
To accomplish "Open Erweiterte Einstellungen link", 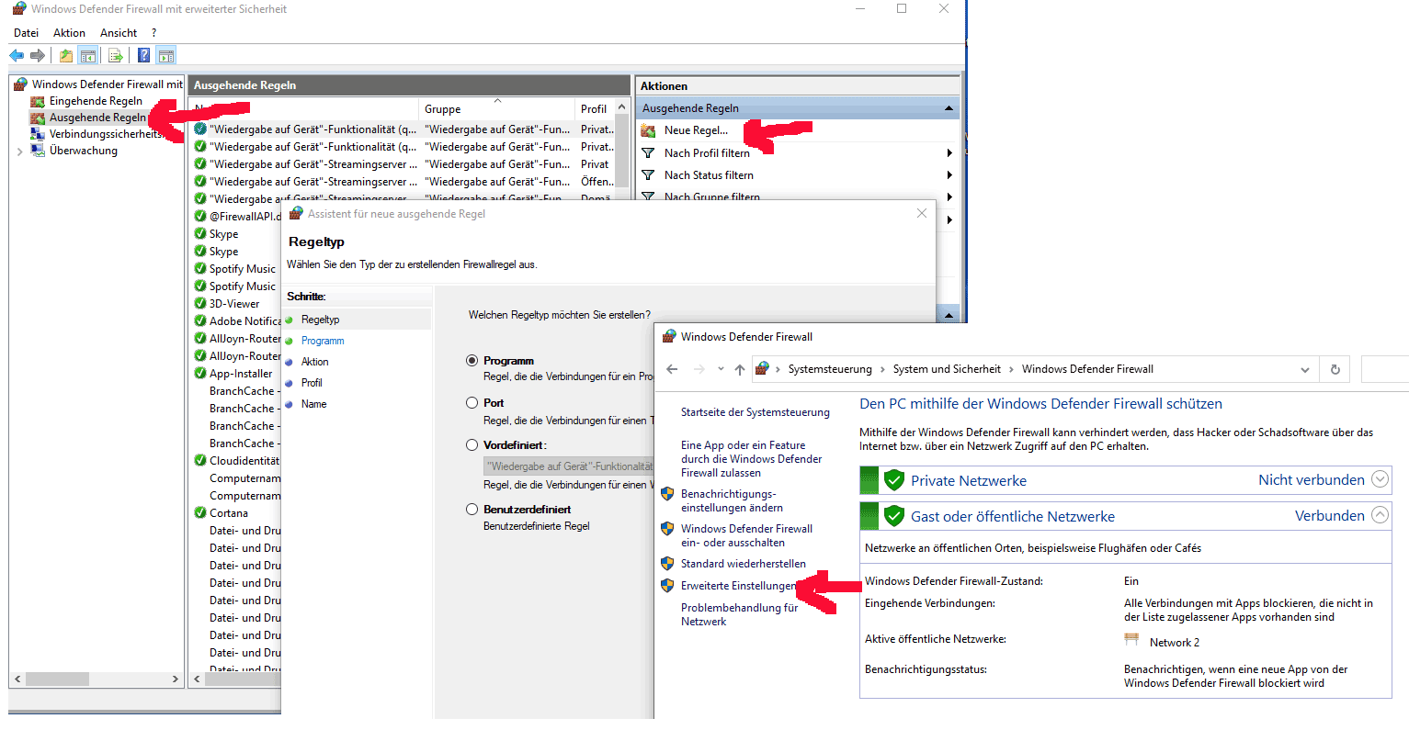I will (x=738, y=586).
